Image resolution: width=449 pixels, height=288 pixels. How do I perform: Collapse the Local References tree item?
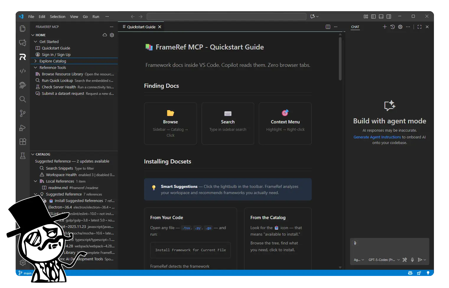[x=36, y=181]
